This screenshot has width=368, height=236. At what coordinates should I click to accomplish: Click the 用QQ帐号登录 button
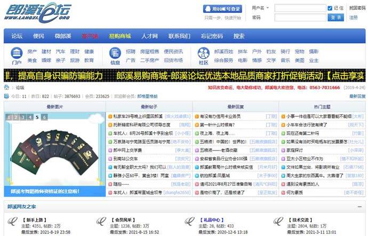pos(222,9)
